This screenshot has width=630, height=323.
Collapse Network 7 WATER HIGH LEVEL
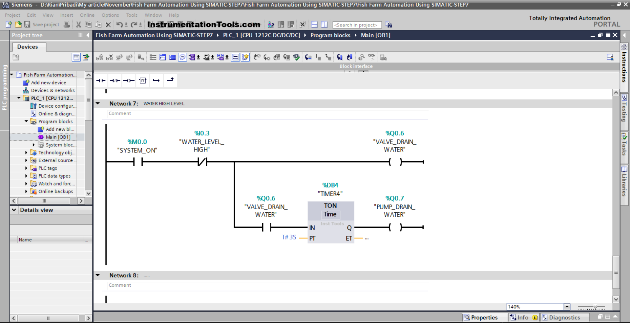click(98, 103)
